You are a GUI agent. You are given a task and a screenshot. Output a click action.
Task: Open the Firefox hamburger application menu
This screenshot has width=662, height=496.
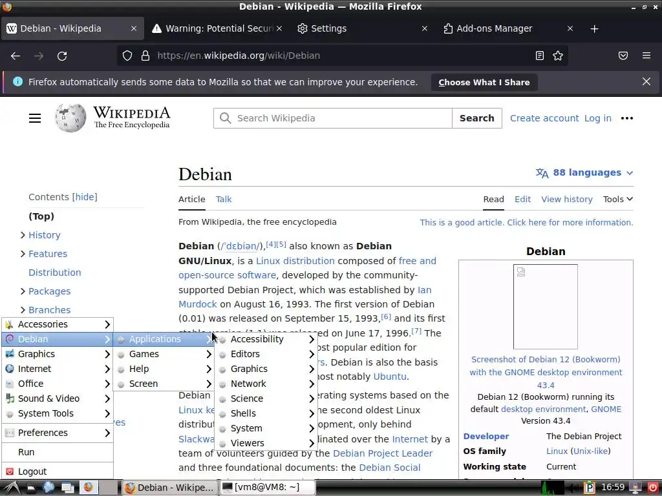pyautogui.click(x=646, y=56)
